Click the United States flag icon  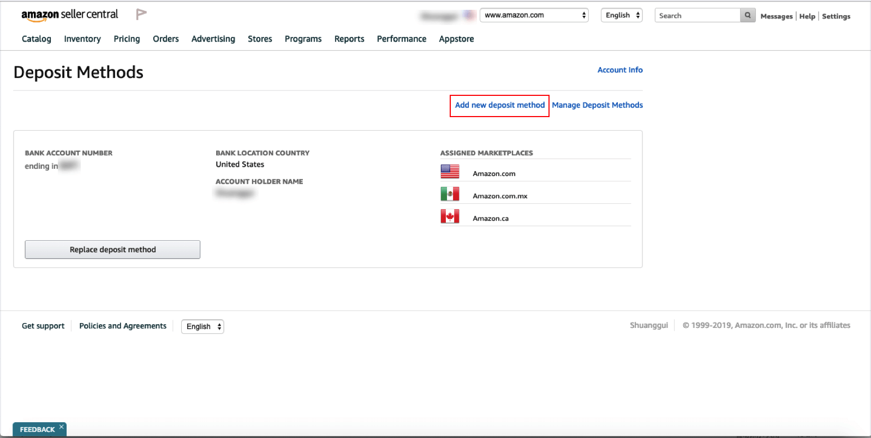450,172
